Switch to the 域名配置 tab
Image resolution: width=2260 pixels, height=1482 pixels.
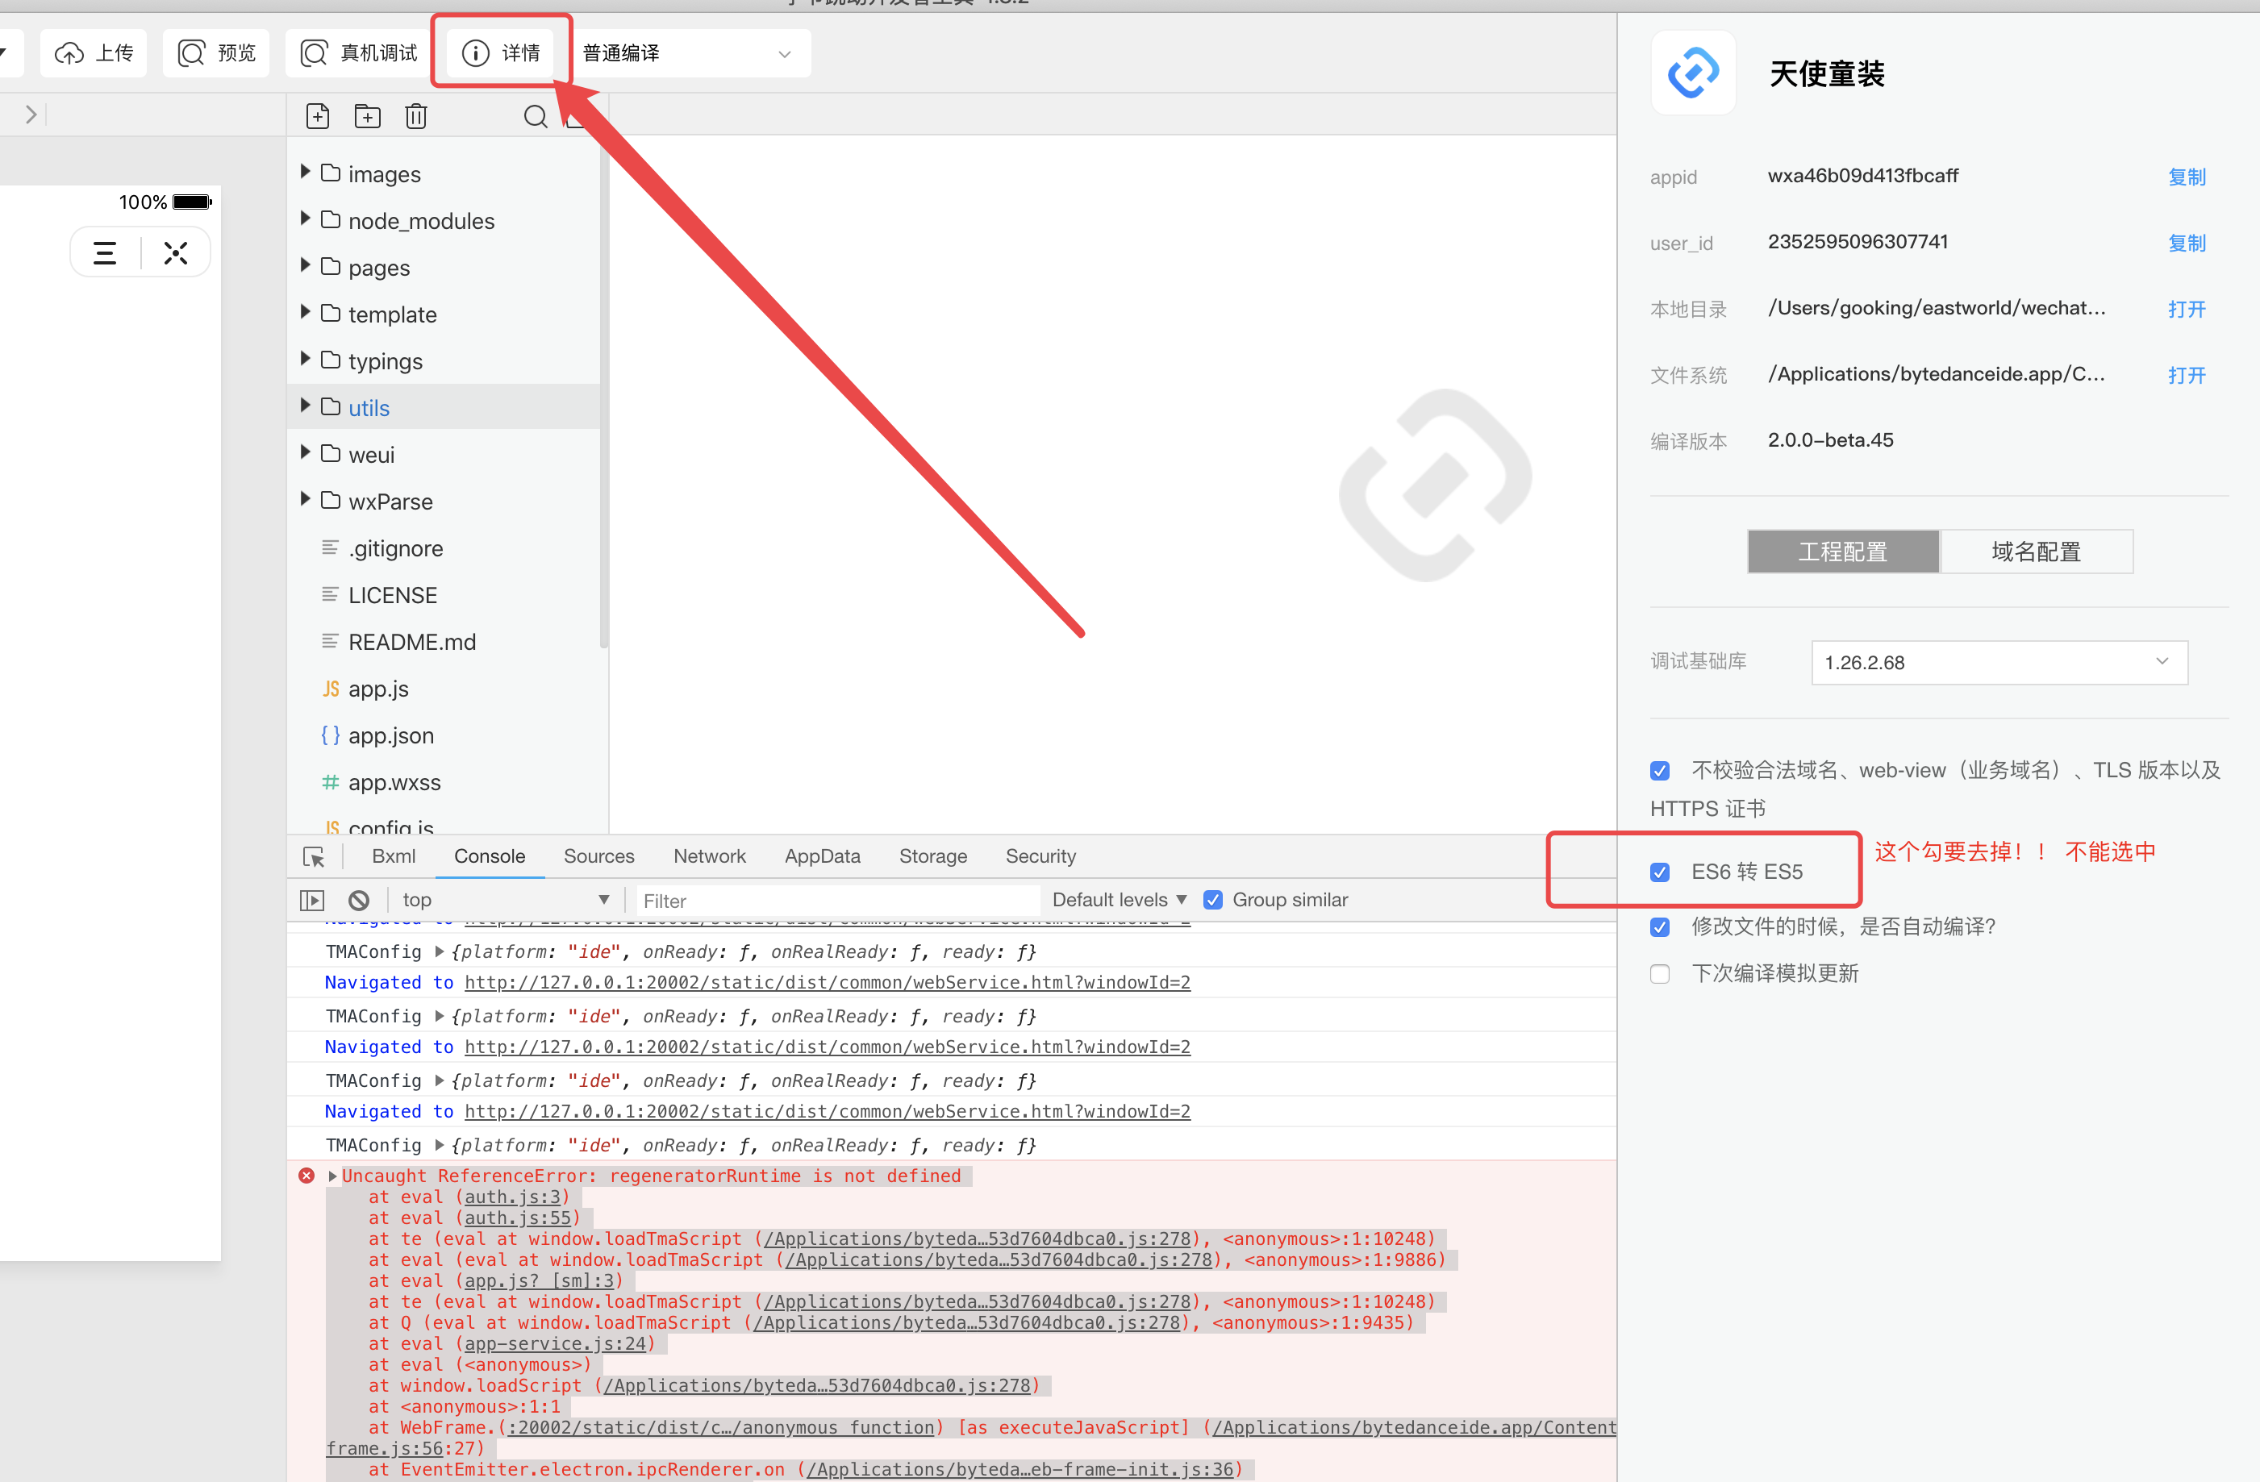point(2036,552)
